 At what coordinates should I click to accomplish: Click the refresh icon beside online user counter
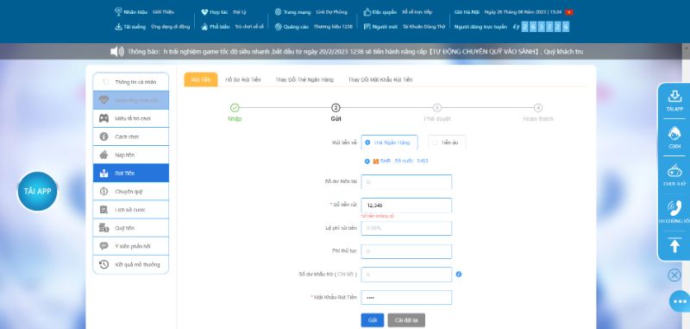pos(516,27)
